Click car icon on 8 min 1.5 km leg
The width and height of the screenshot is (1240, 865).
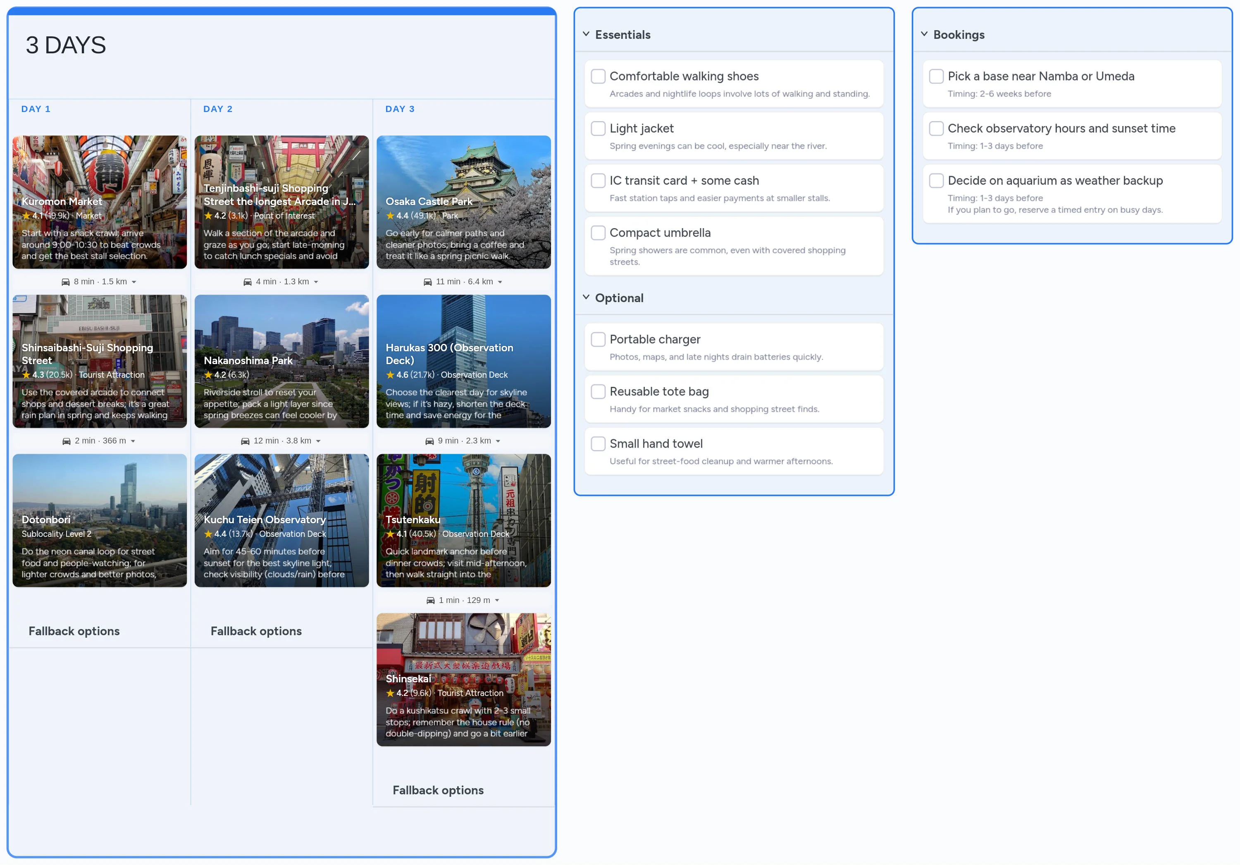pos(65,282)
